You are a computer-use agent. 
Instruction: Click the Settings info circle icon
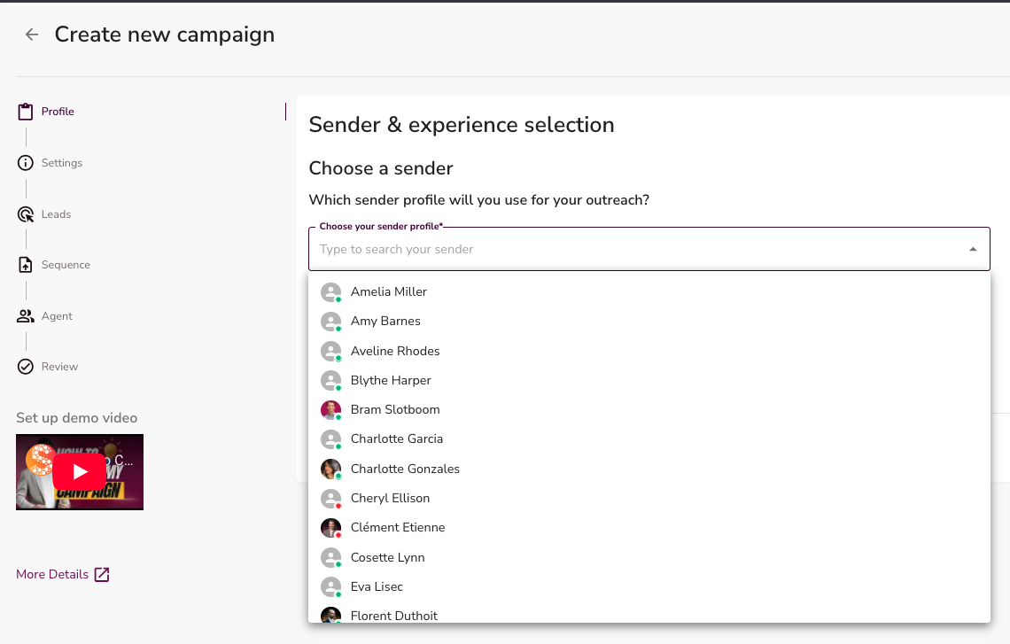pos(26,163)
